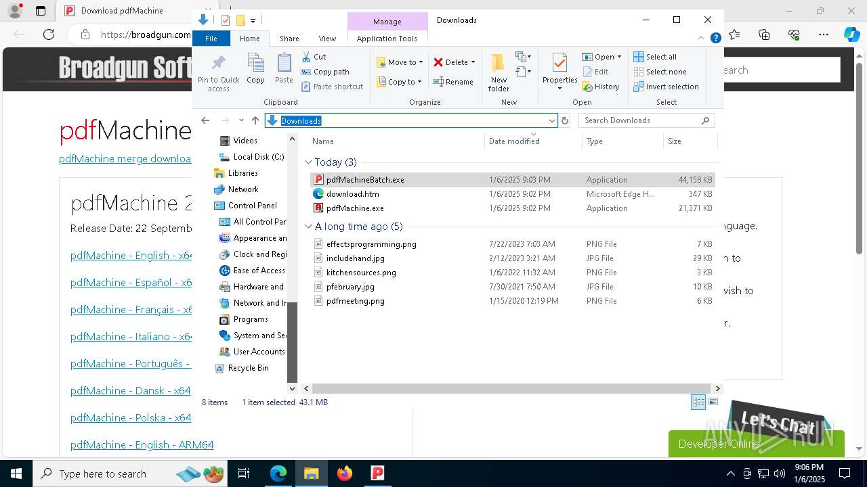This screenshot has width=867, height=487.
Task: Click pdfMachine merge download link
Action: 125,159
